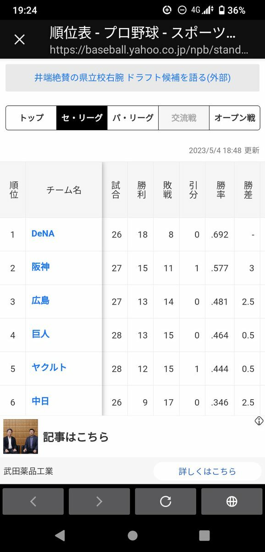The image size is (265, 552).
Task: Open the DeNA team link
Action: (43, 234)
